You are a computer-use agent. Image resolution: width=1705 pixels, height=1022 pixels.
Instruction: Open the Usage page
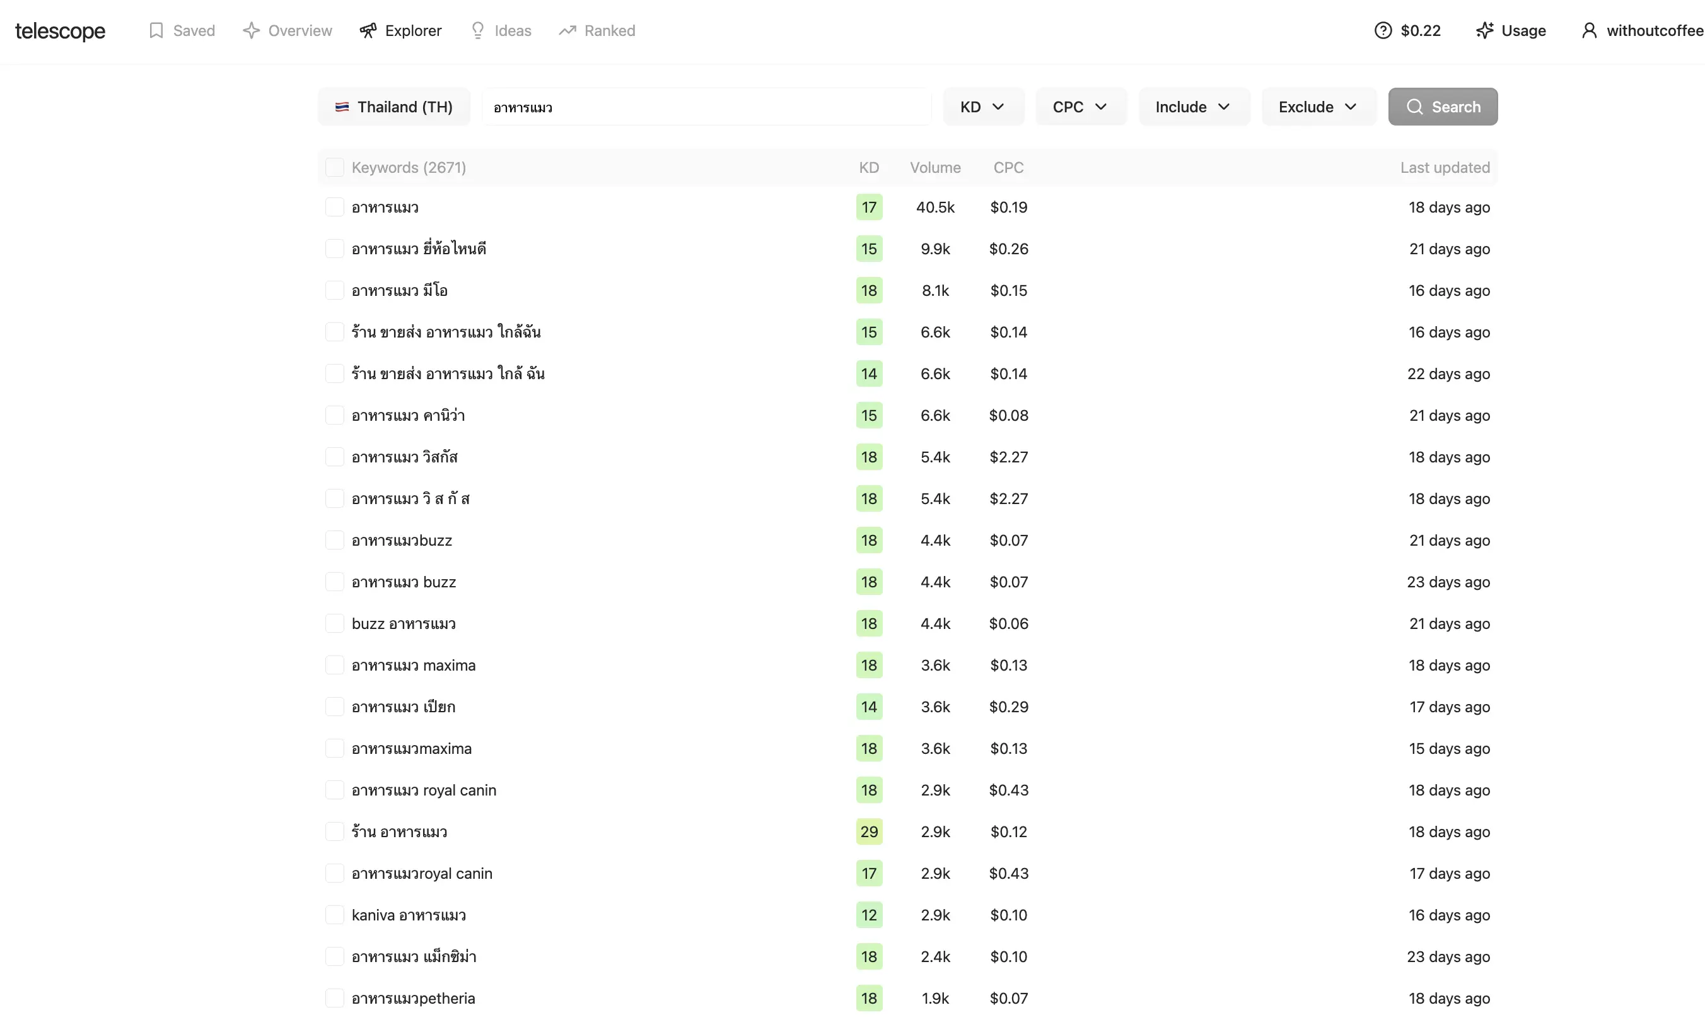click(1510, 30)
